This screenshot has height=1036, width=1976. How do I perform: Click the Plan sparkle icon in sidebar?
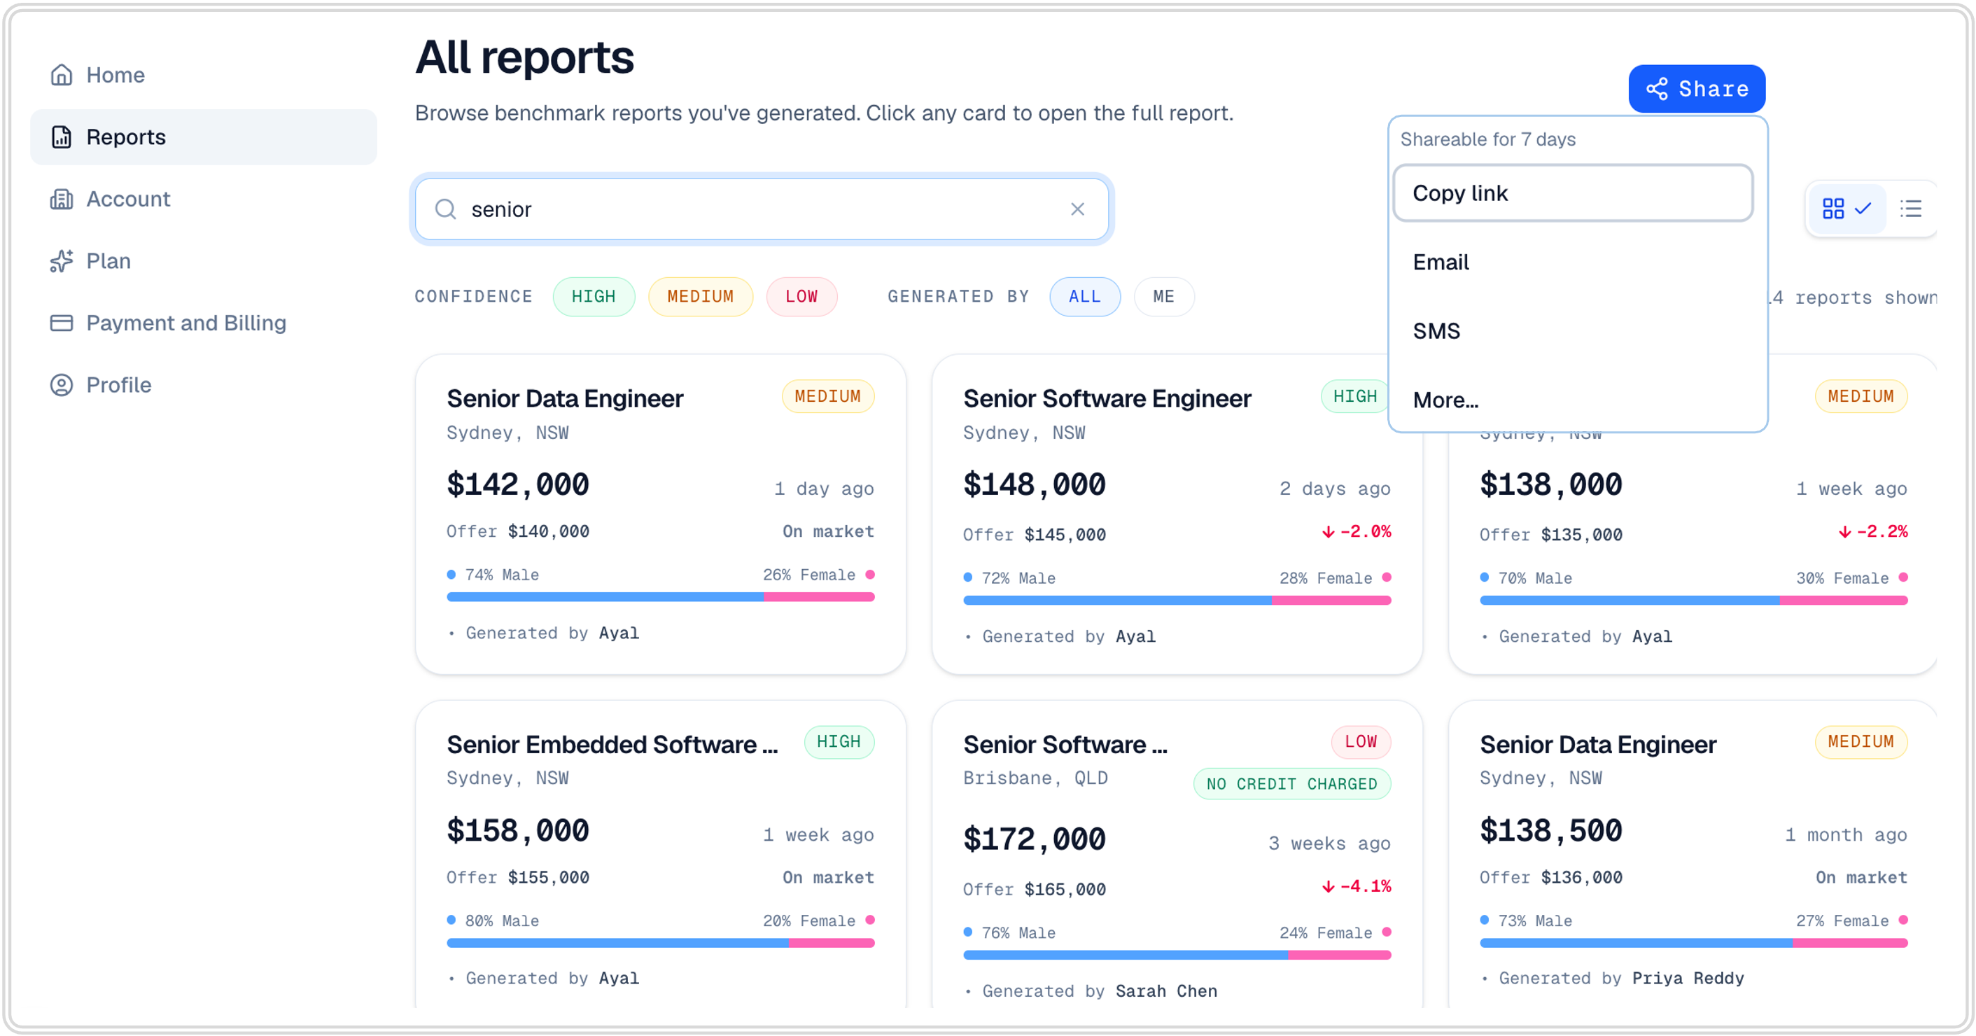click(62, 262)
